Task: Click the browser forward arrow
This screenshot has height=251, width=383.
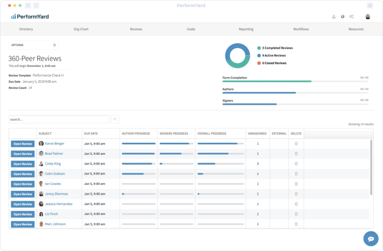Action: [36, 5]
